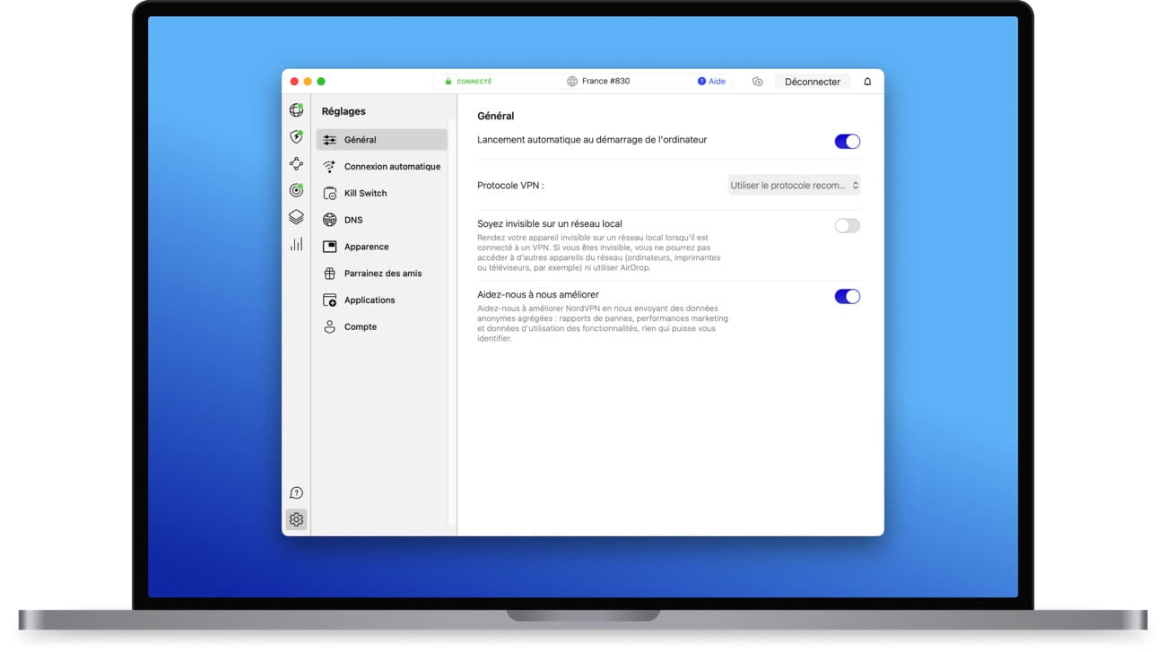Open the globe VPN servers icon in sidebar

(296, 110)
